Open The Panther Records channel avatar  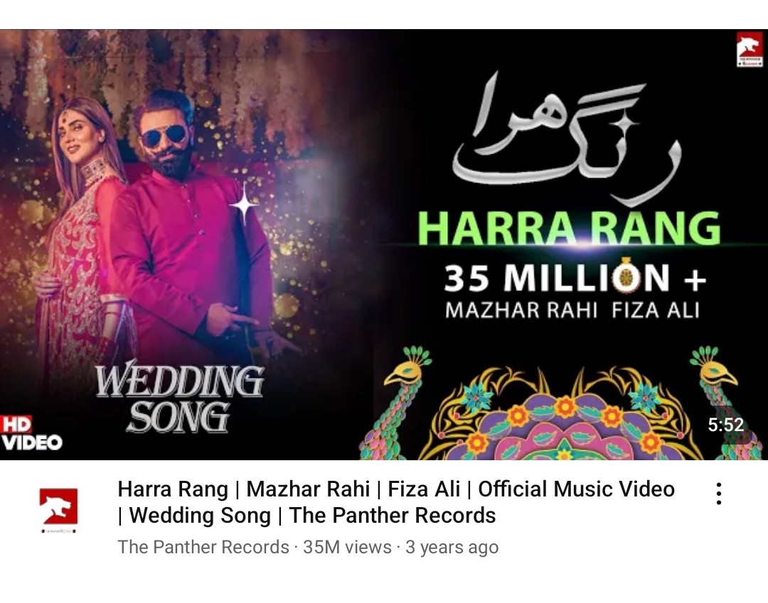[59, 509]
